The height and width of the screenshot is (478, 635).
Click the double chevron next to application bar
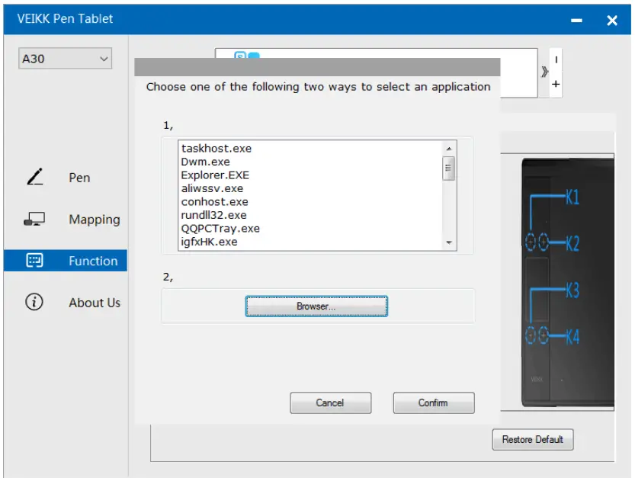[x=545, y=72]
